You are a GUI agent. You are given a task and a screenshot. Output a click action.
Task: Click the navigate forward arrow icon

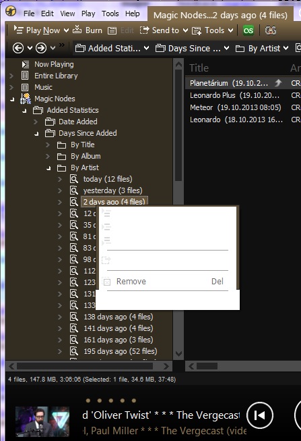pos(41,48)
